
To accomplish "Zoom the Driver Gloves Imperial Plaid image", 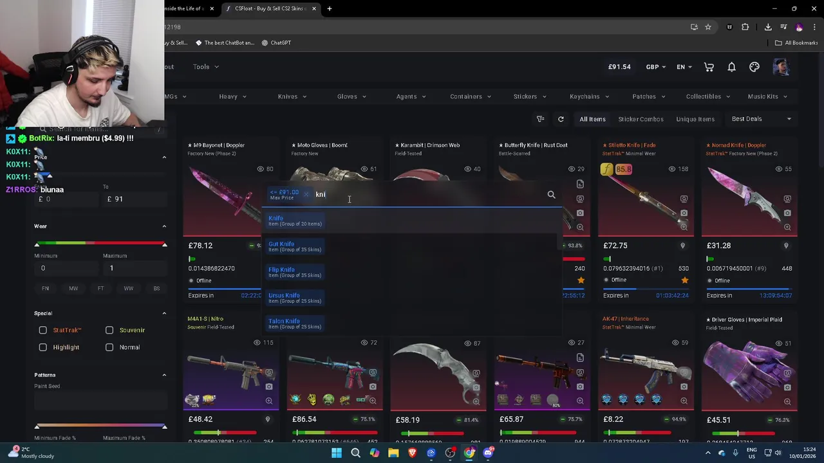I will tap(787, 401).
